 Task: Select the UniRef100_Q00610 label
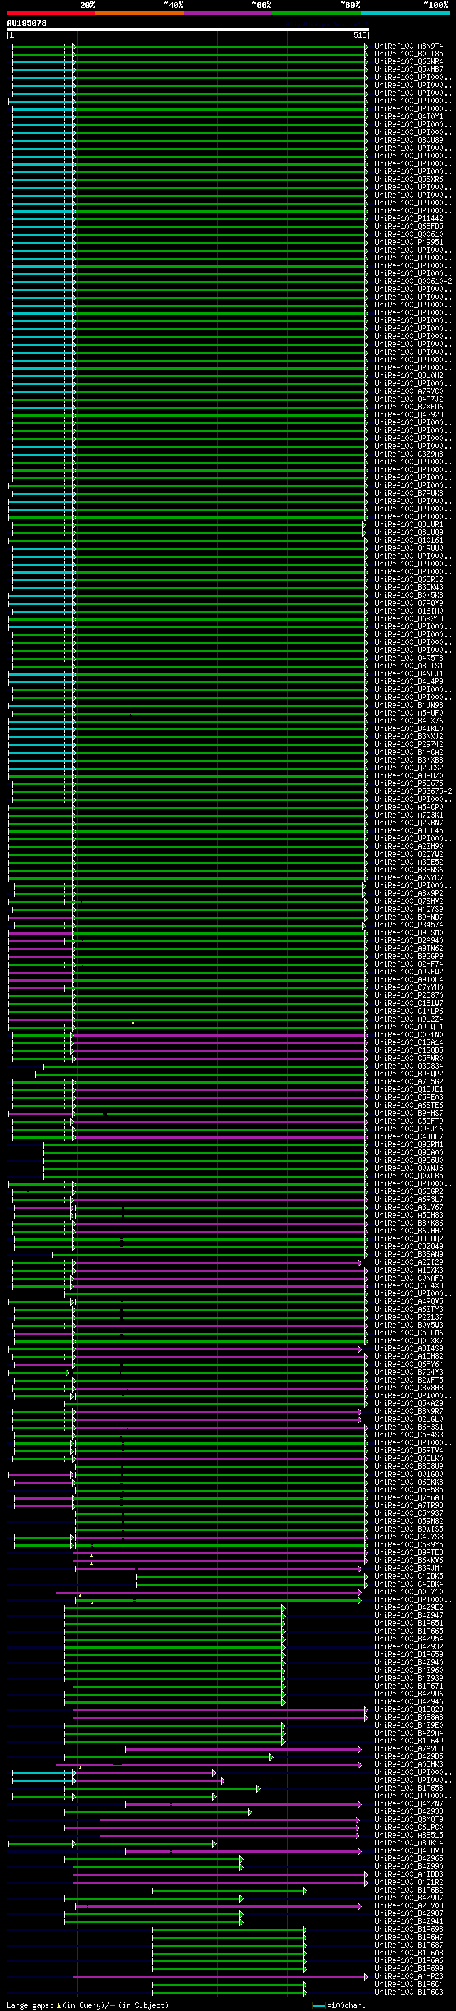click(409, 234)
